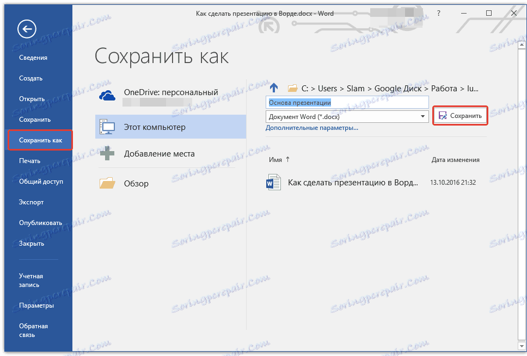
Task: Open the Help question mark
Action: pyautogui.click(x=439, y=13)
